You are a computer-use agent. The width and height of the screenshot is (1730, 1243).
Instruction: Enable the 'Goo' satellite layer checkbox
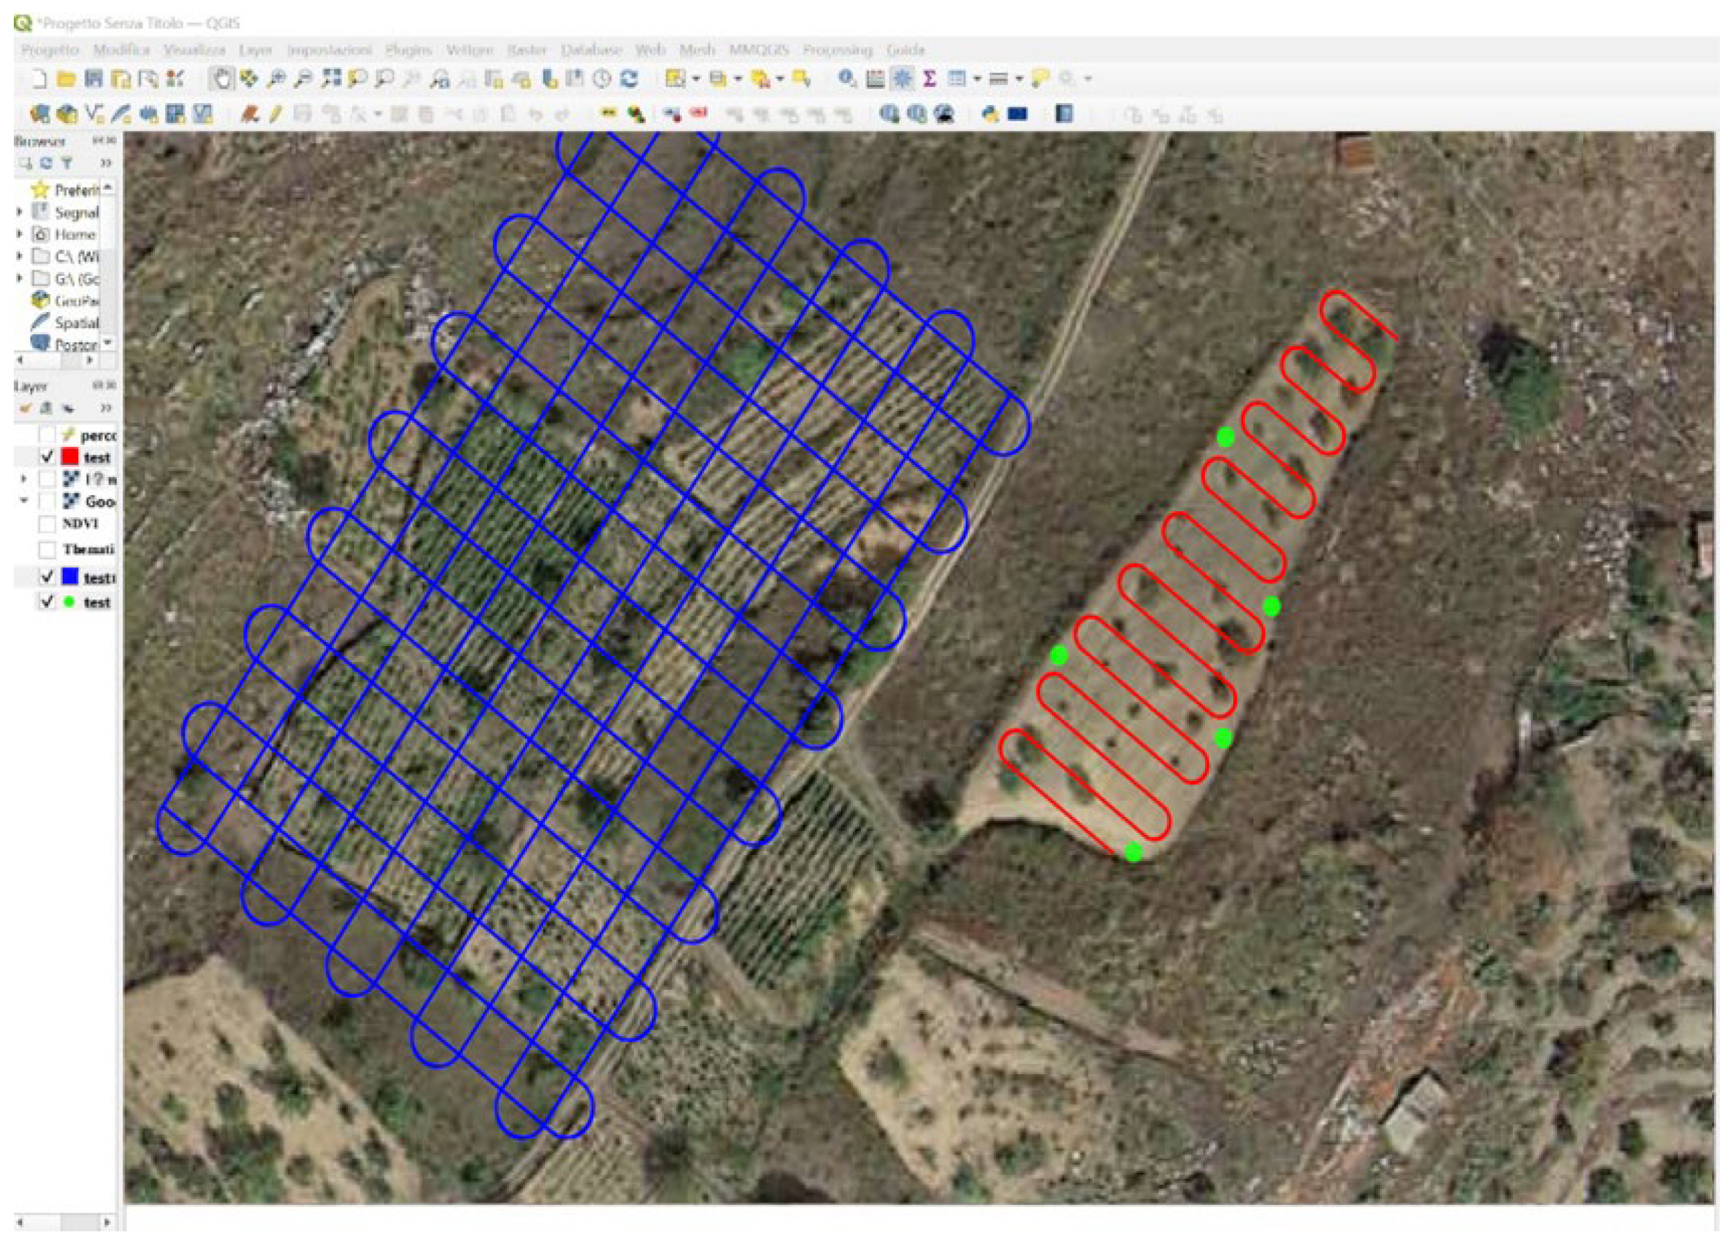click(47, 501)
